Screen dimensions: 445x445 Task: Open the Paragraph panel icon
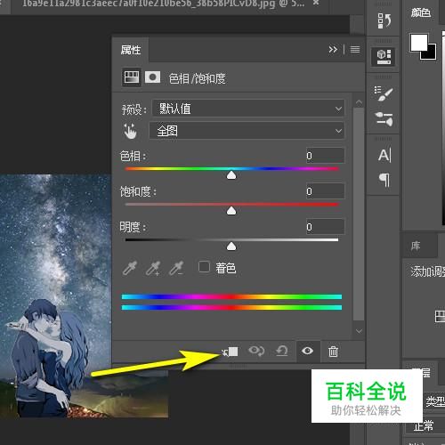click(384, 180)
